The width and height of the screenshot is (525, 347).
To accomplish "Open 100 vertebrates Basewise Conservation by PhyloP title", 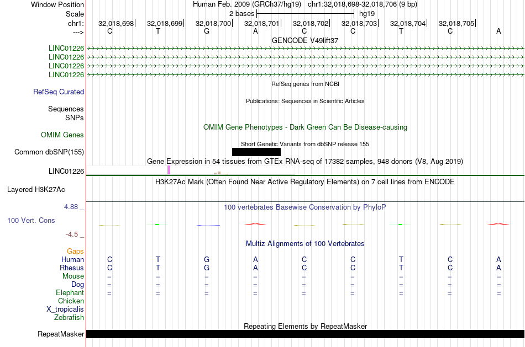I will [305, 207].
